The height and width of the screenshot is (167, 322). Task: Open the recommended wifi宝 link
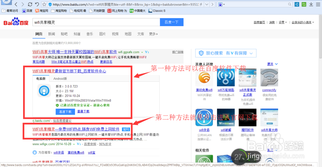click(91, 153)
